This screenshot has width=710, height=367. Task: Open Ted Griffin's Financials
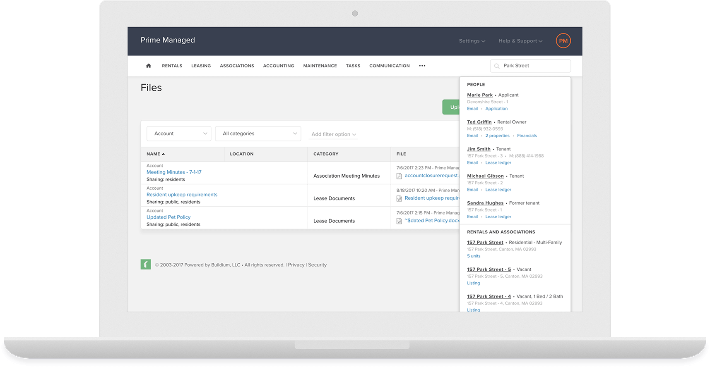click(527, 136)
